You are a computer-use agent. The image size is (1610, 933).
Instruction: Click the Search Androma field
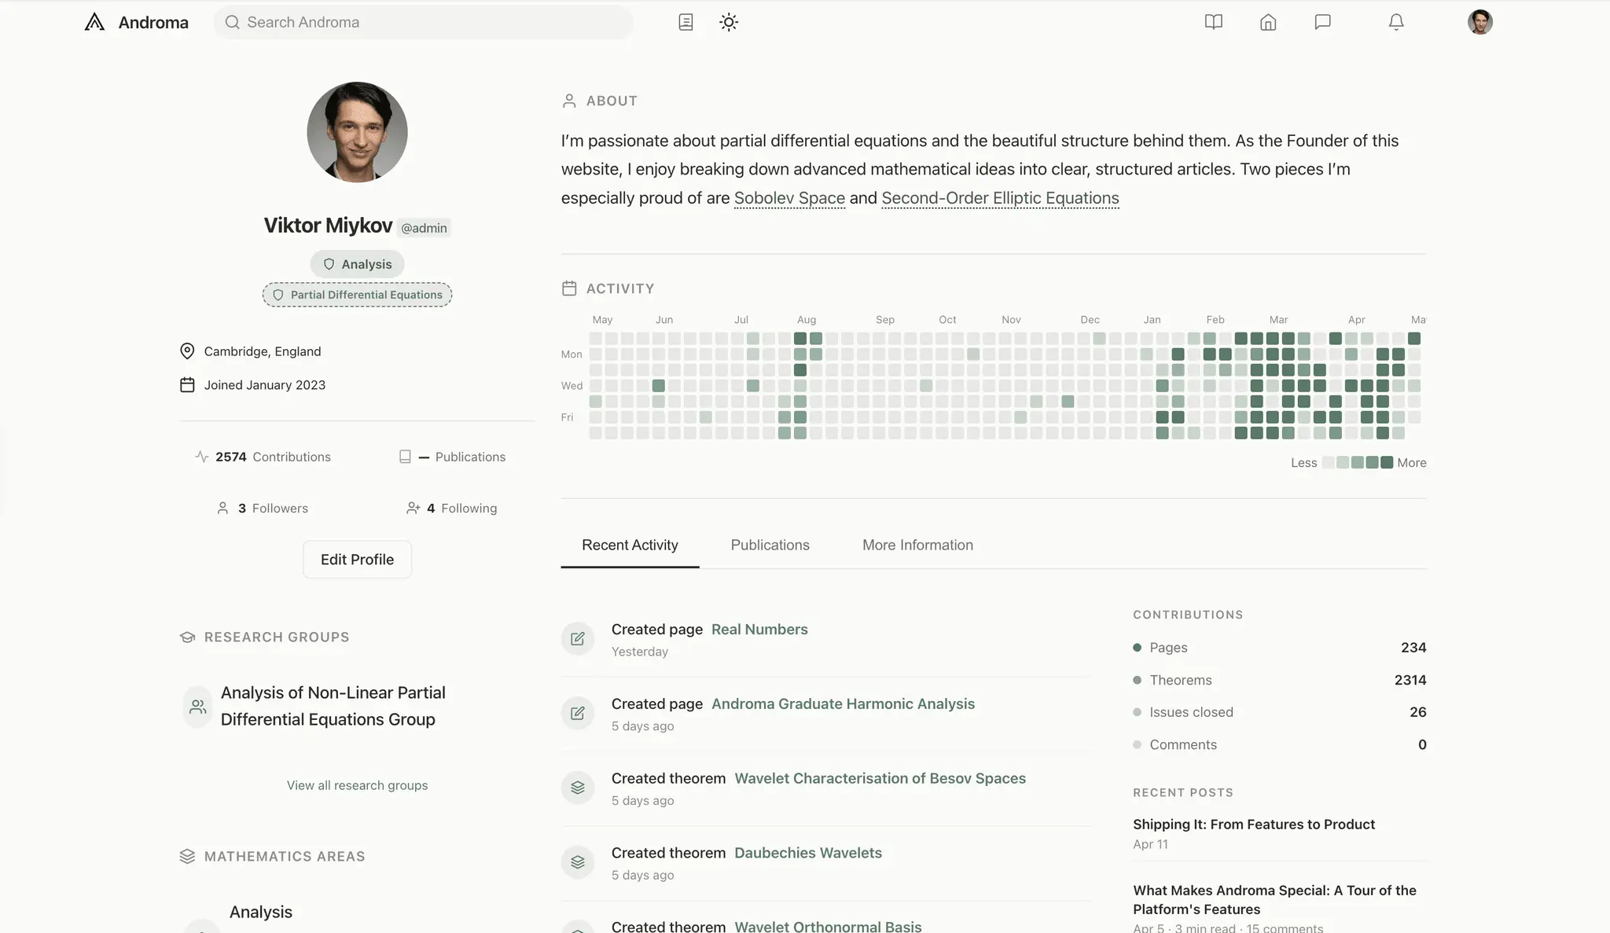click(424, 22)
